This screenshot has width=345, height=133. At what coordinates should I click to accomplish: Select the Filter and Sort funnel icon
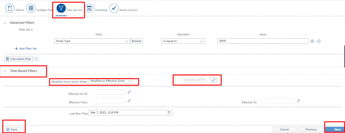[61, 8]
